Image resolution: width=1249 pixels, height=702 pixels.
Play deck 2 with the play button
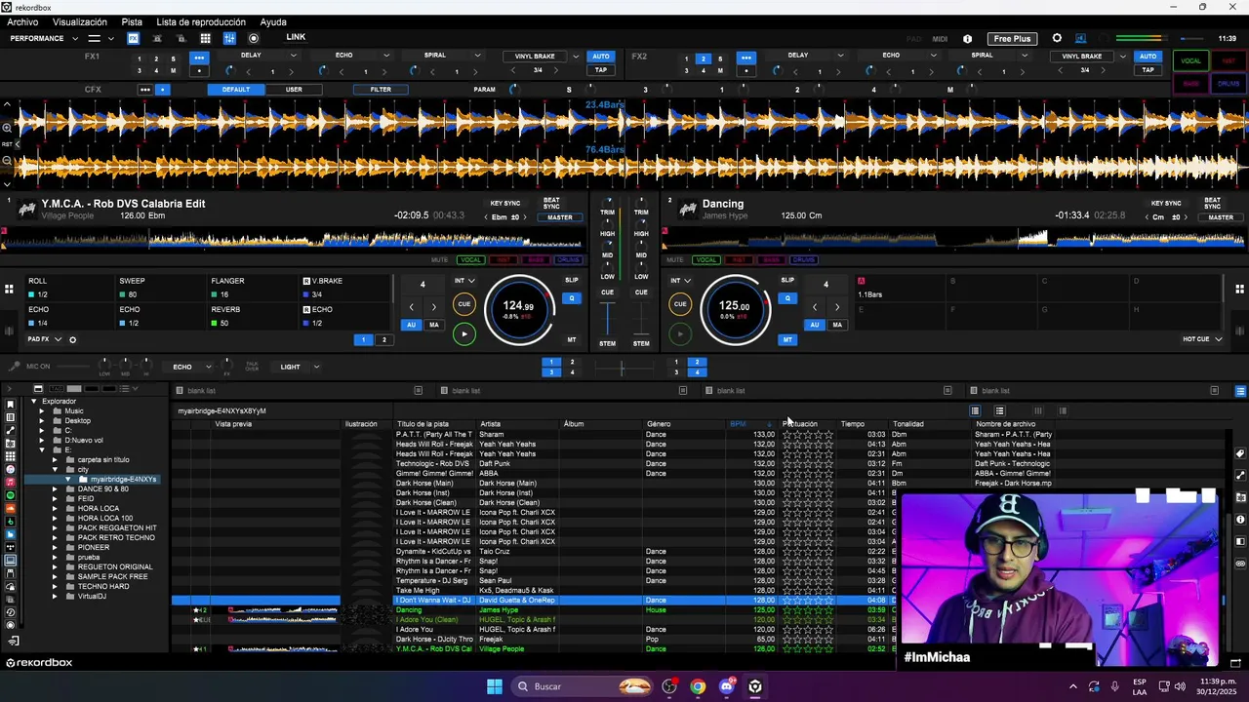pos(680,333)
